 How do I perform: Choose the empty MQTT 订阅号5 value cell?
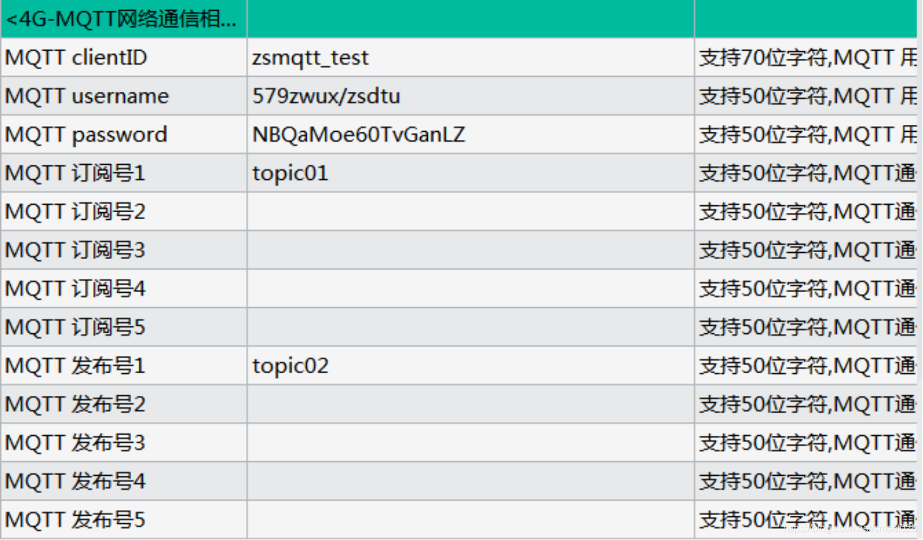point(470,327)
